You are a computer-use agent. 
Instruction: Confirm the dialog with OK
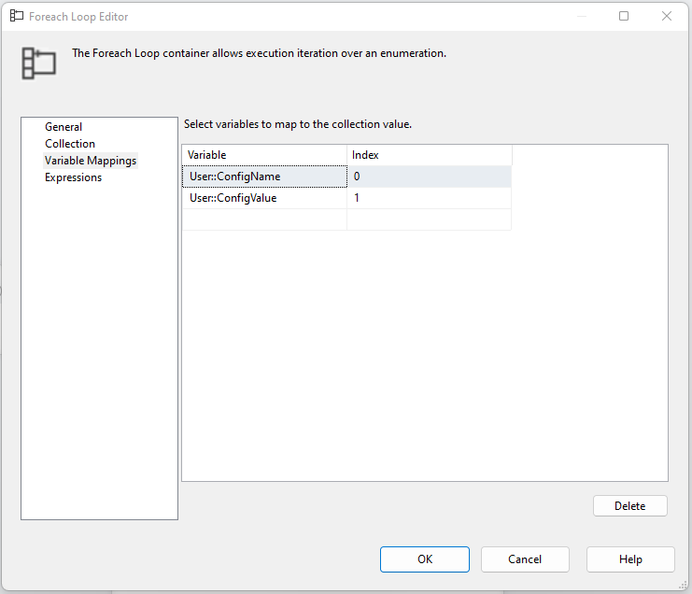pyautogui.click(x=425, y=559)
